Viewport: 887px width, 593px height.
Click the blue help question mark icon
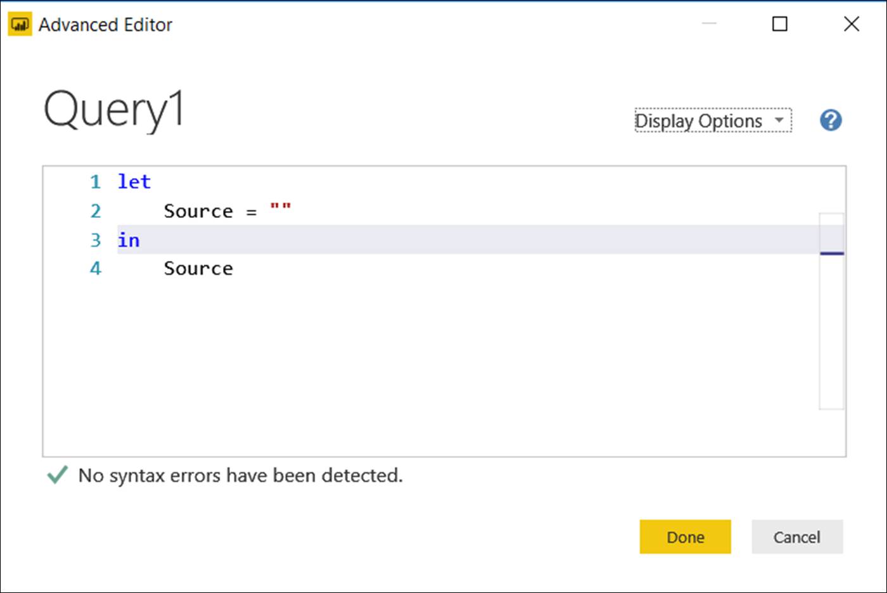830,120
